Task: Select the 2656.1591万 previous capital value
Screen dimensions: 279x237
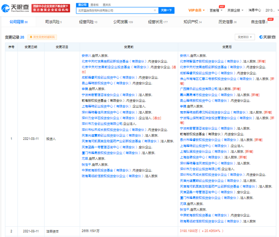Action: point(90,231)
